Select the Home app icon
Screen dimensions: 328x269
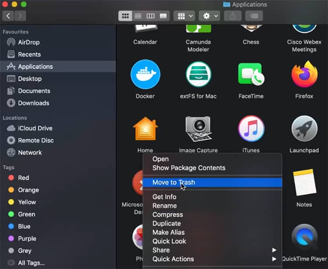coord(145,128)
